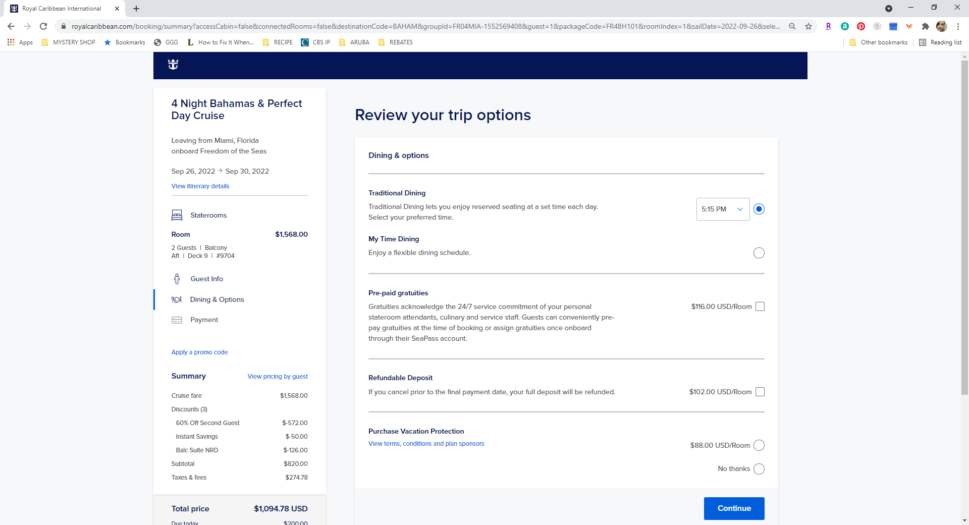Open the GGG bookmark
The width and height of the screenshot is (969, 525).
tap(166, 42)
